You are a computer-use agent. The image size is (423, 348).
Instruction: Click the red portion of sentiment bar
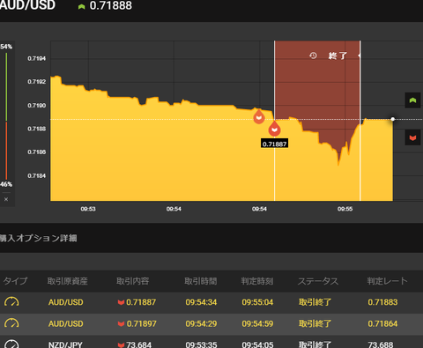click(x=6, y=151)
